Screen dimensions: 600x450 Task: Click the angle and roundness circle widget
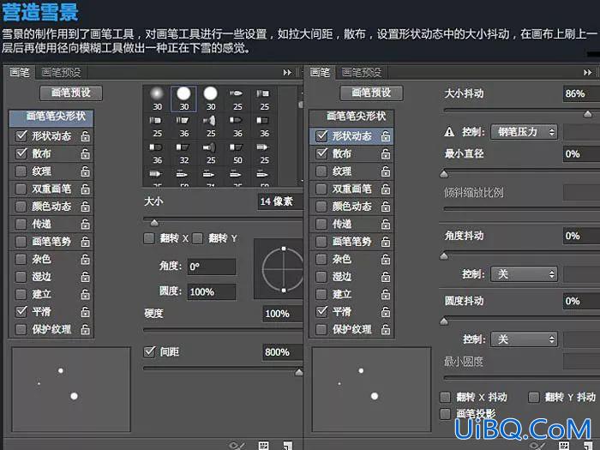point(279,269)
